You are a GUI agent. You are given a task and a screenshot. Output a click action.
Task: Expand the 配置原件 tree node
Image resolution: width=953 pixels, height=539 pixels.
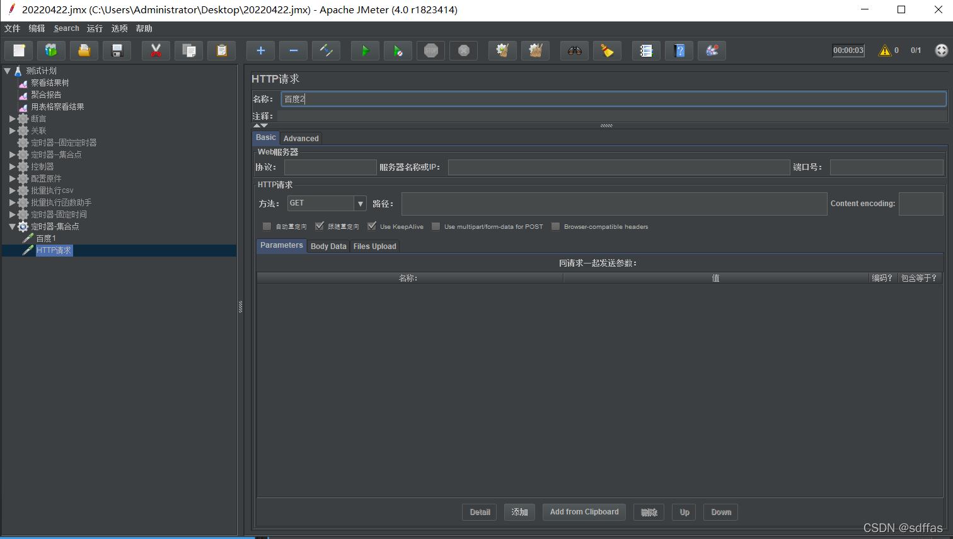click(x=12, y=178)
